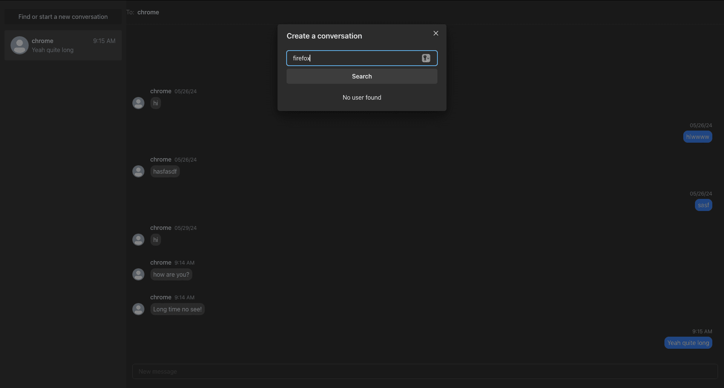Screen dimensions: 724x388
Task: Click the 9:15 AM time in sidebar
Action: click(104, 41)
